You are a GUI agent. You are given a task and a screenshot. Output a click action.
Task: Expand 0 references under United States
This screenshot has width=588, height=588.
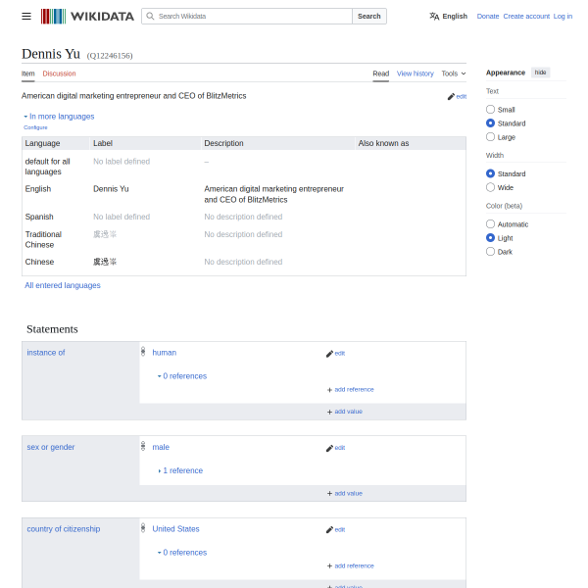click(x=182, y=553)
